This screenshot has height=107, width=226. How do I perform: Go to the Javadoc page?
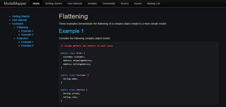click(x=92, y=3)
